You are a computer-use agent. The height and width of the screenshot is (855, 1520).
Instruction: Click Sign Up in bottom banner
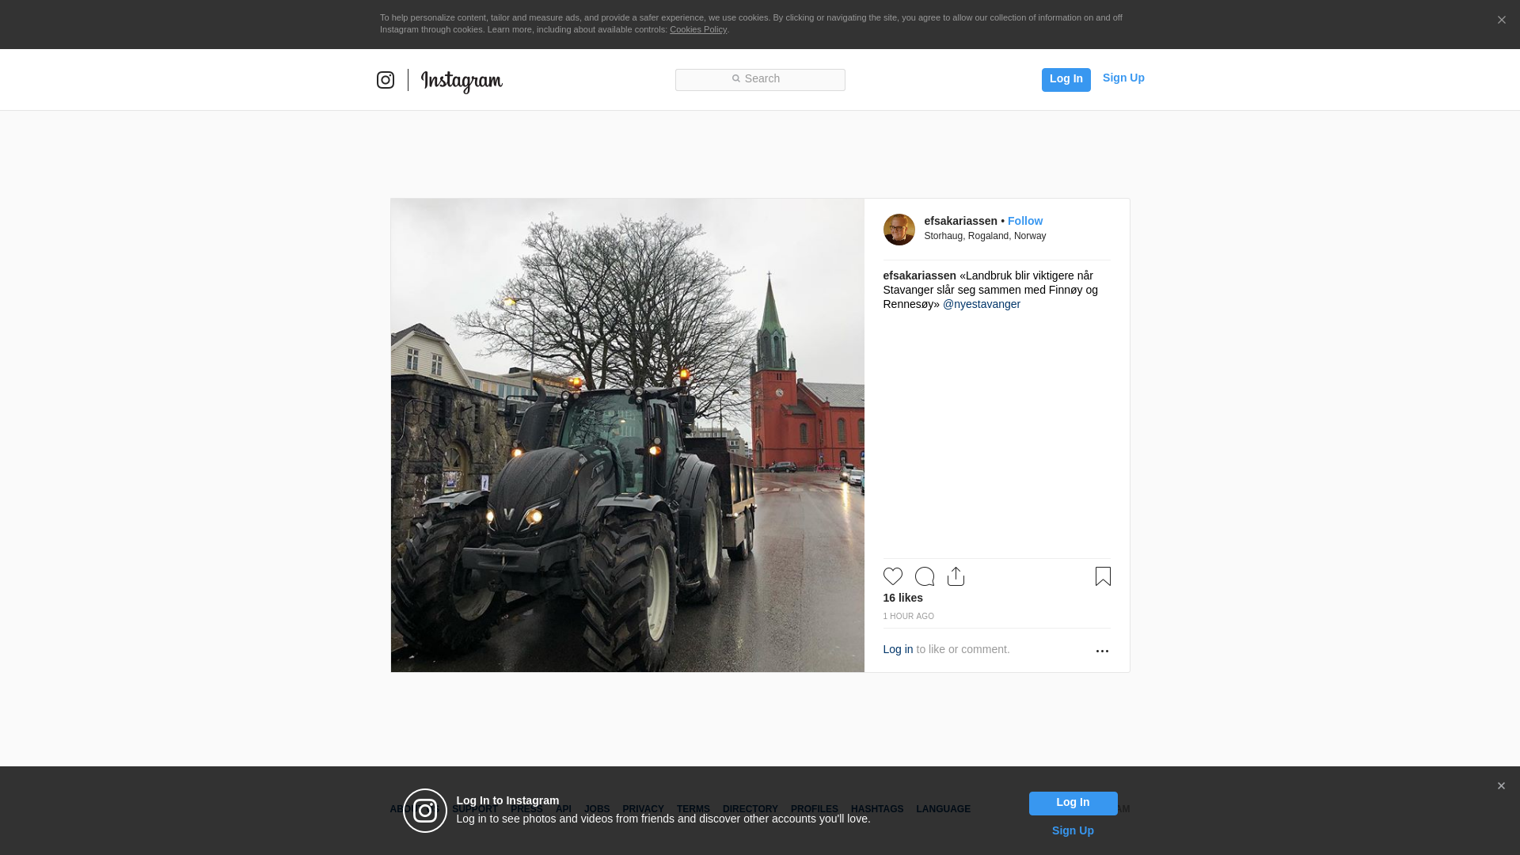coord(1073,830)
